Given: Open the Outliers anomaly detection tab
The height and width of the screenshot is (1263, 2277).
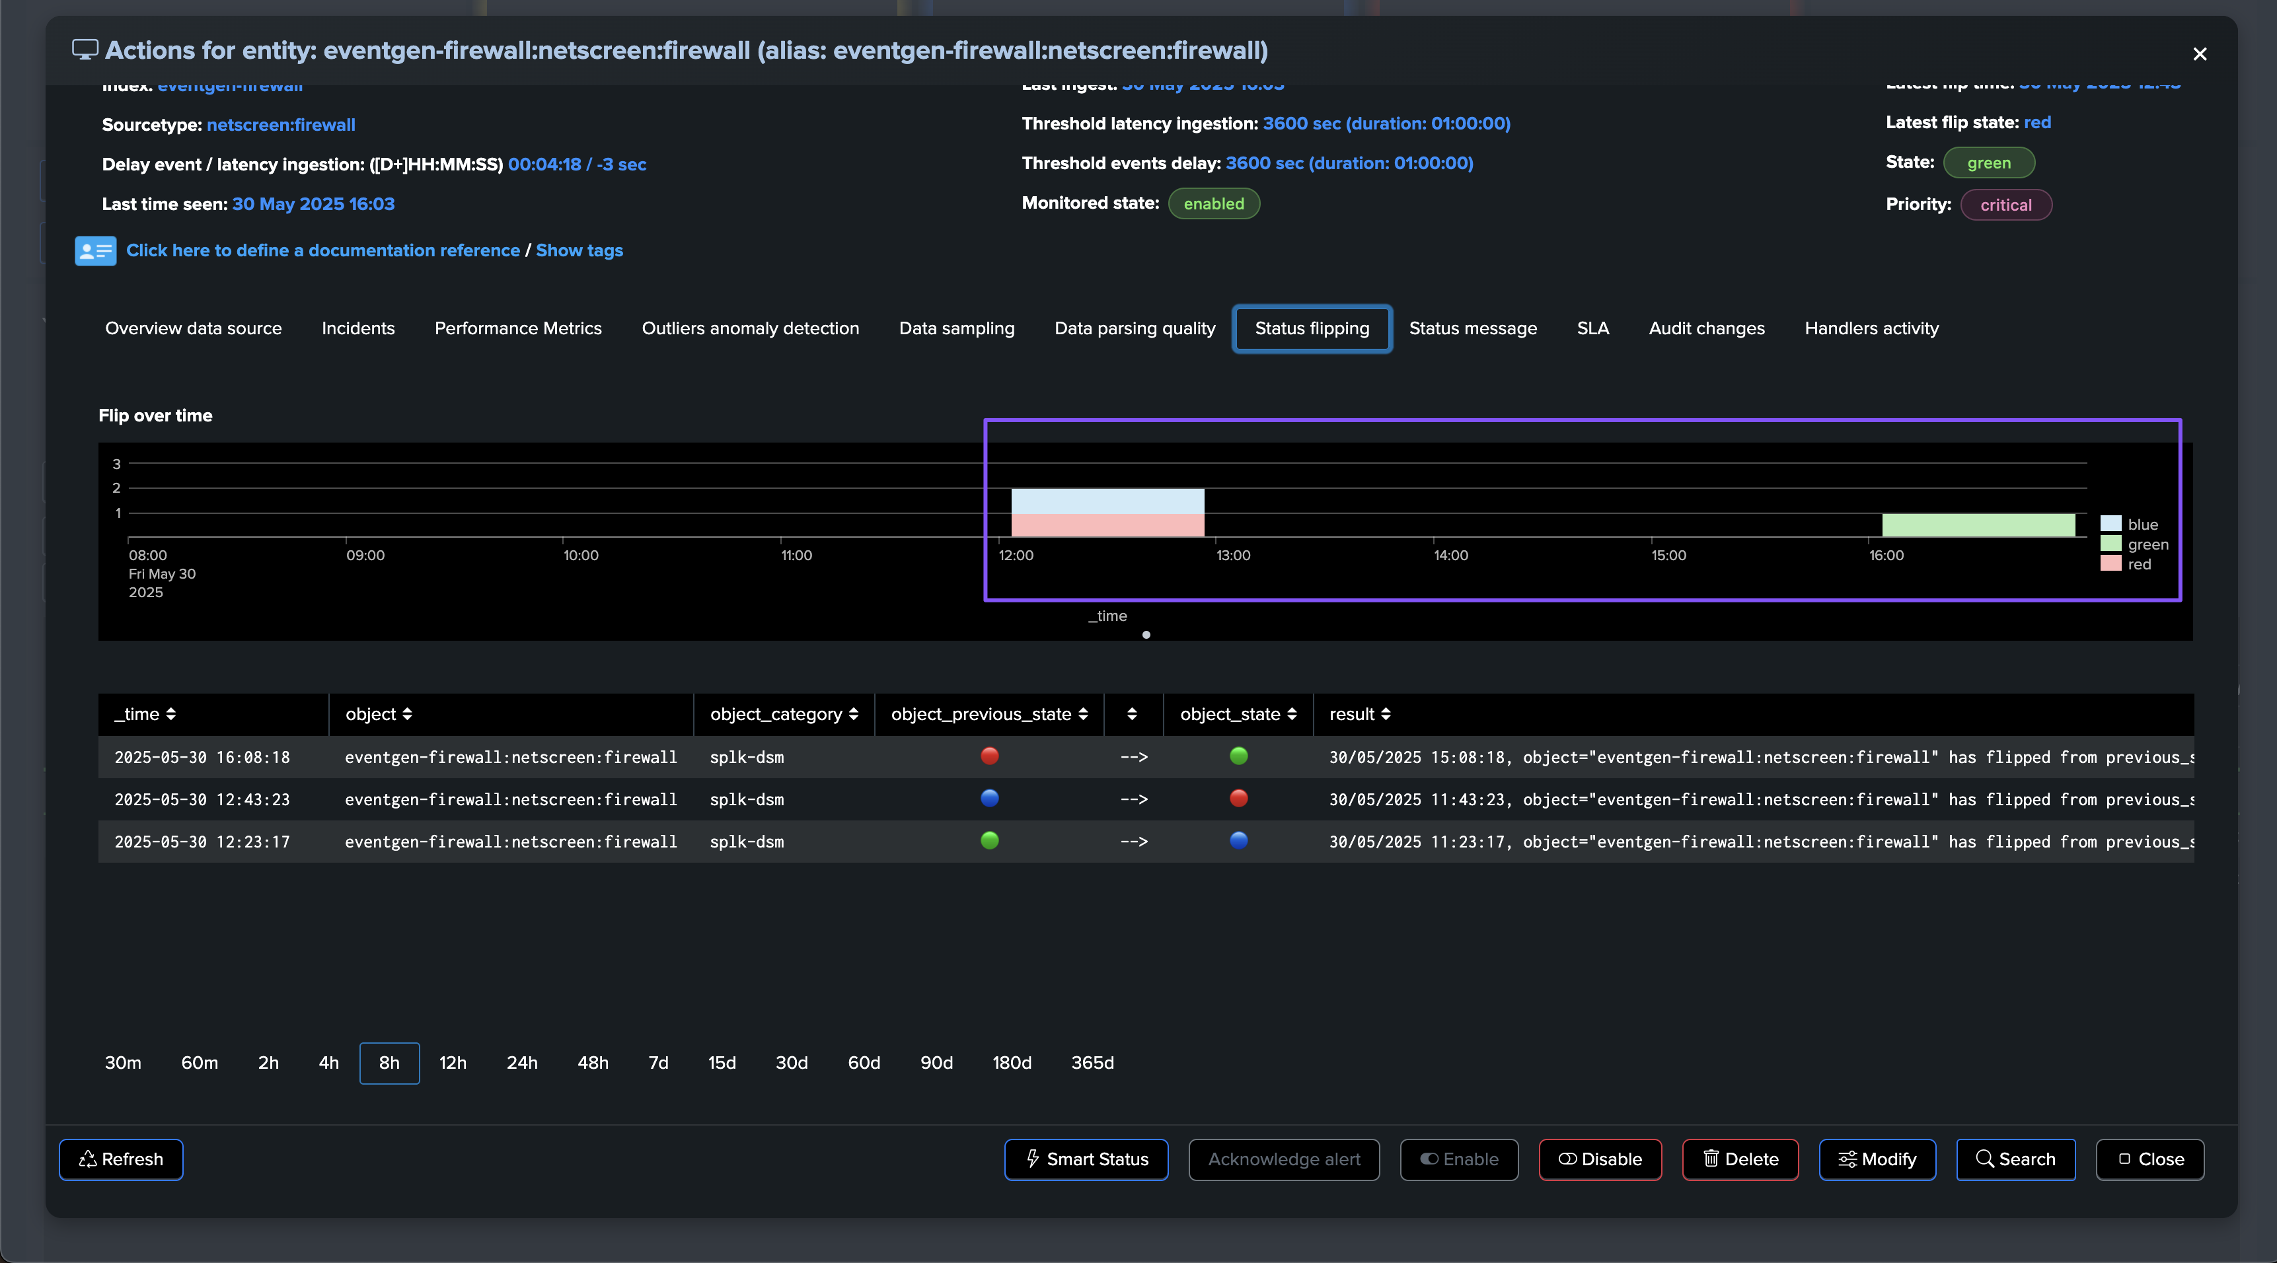Looking at the screenshot, I should point(749,328).
